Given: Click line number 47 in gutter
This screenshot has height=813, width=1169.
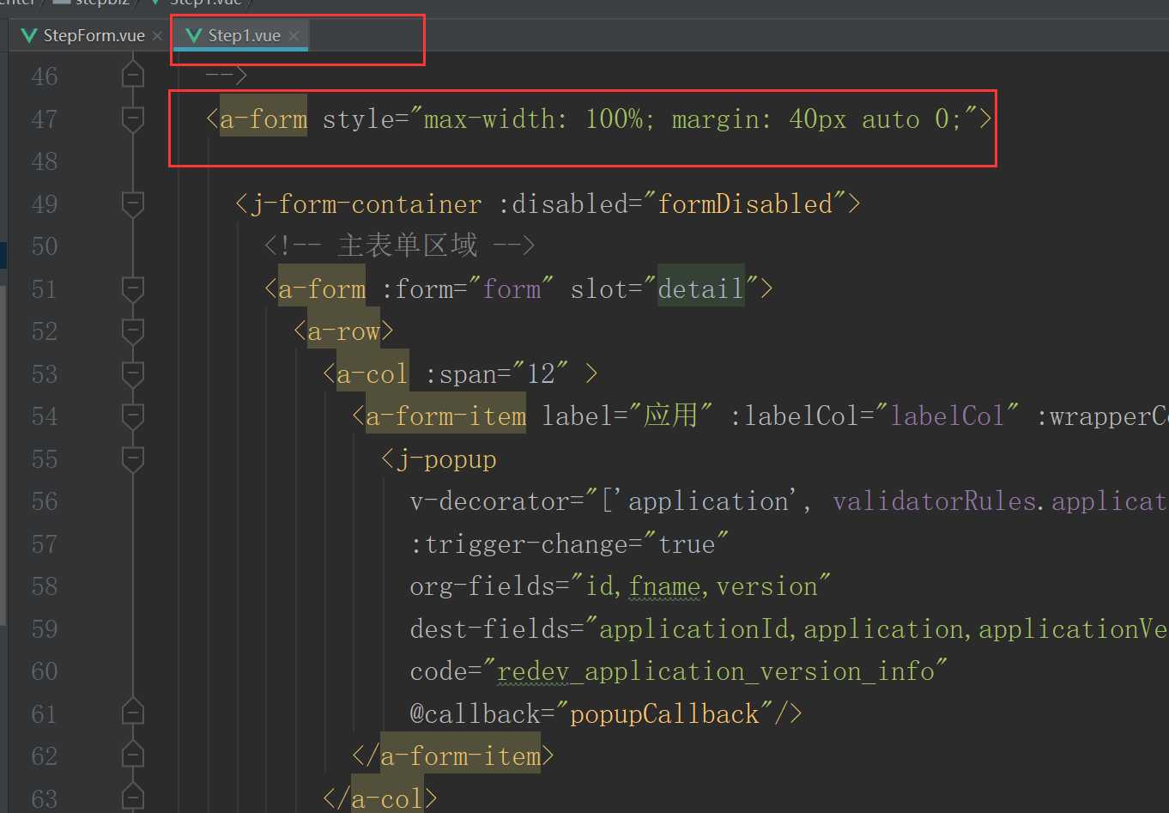Looking at the screenshot, I should [x=45, y=119].
